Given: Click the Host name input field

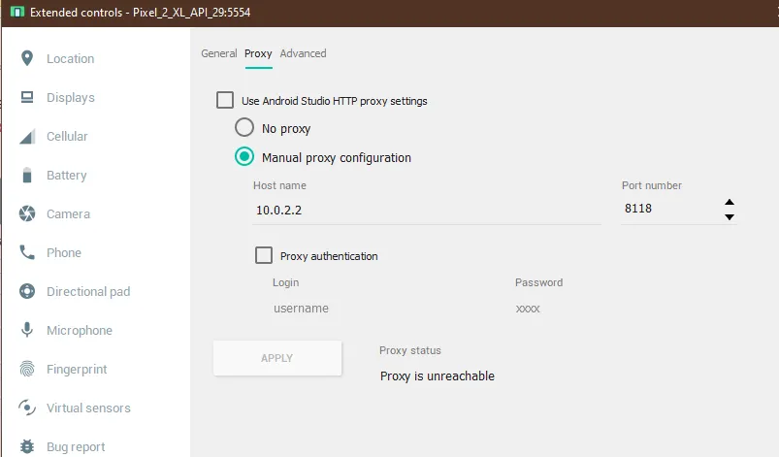Looking at the screenshot, I should [427, 210].
